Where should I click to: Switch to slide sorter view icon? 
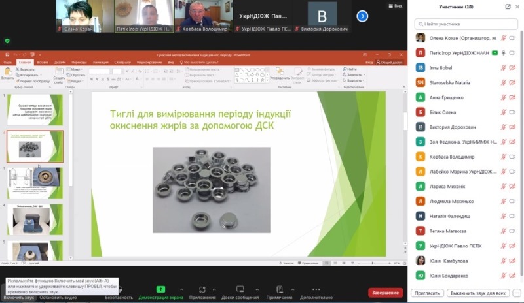[x=335, y=263]
